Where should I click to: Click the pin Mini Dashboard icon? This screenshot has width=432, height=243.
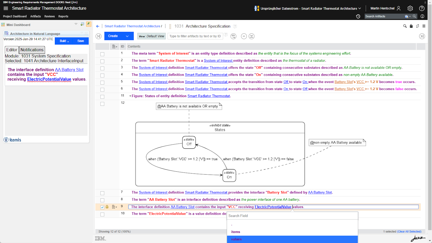click(89, 24)
